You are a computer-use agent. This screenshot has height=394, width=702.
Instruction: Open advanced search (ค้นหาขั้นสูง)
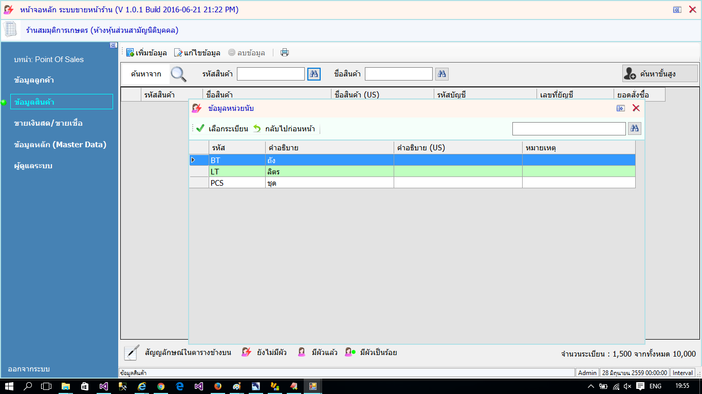click(x=660, y=74)
